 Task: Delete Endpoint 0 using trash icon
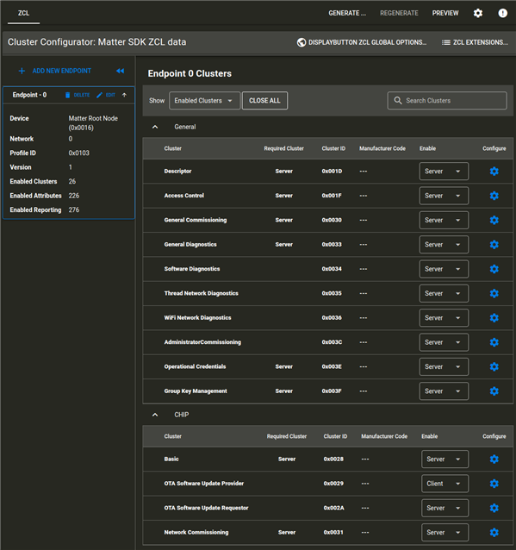(x=67, y=95)
